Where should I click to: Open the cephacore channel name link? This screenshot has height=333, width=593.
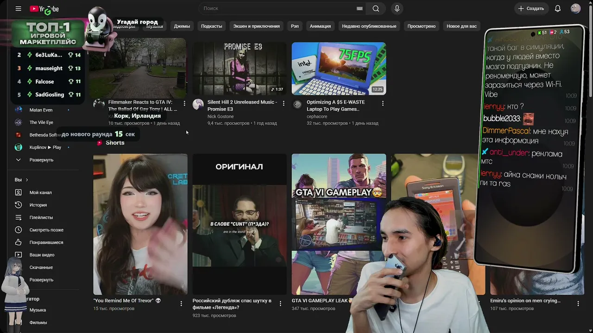coord(316,117)
